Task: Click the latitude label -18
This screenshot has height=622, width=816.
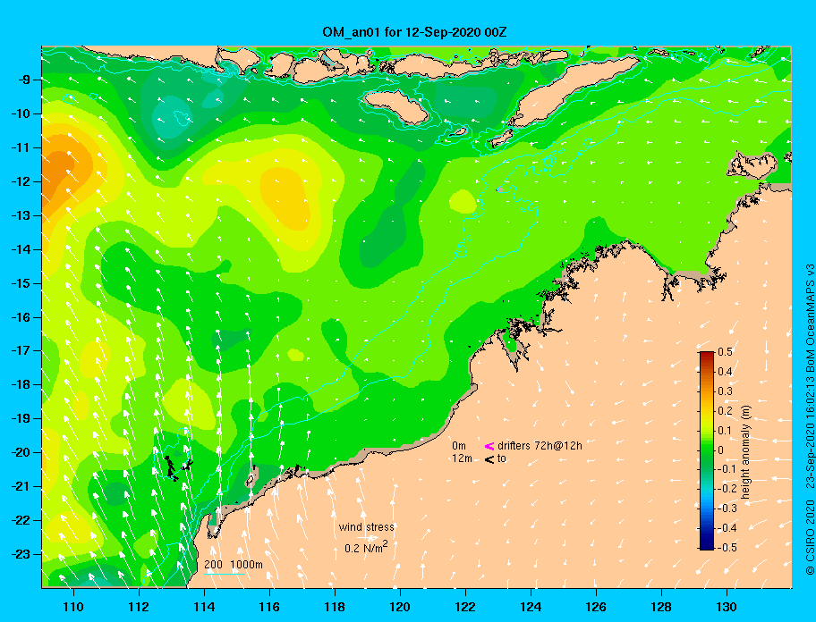Action: (x=21, y=385)
